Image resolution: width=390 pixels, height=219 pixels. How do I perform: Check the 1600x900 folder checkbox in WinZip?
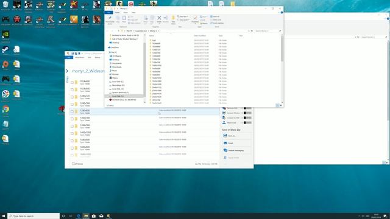click(72, 148)
